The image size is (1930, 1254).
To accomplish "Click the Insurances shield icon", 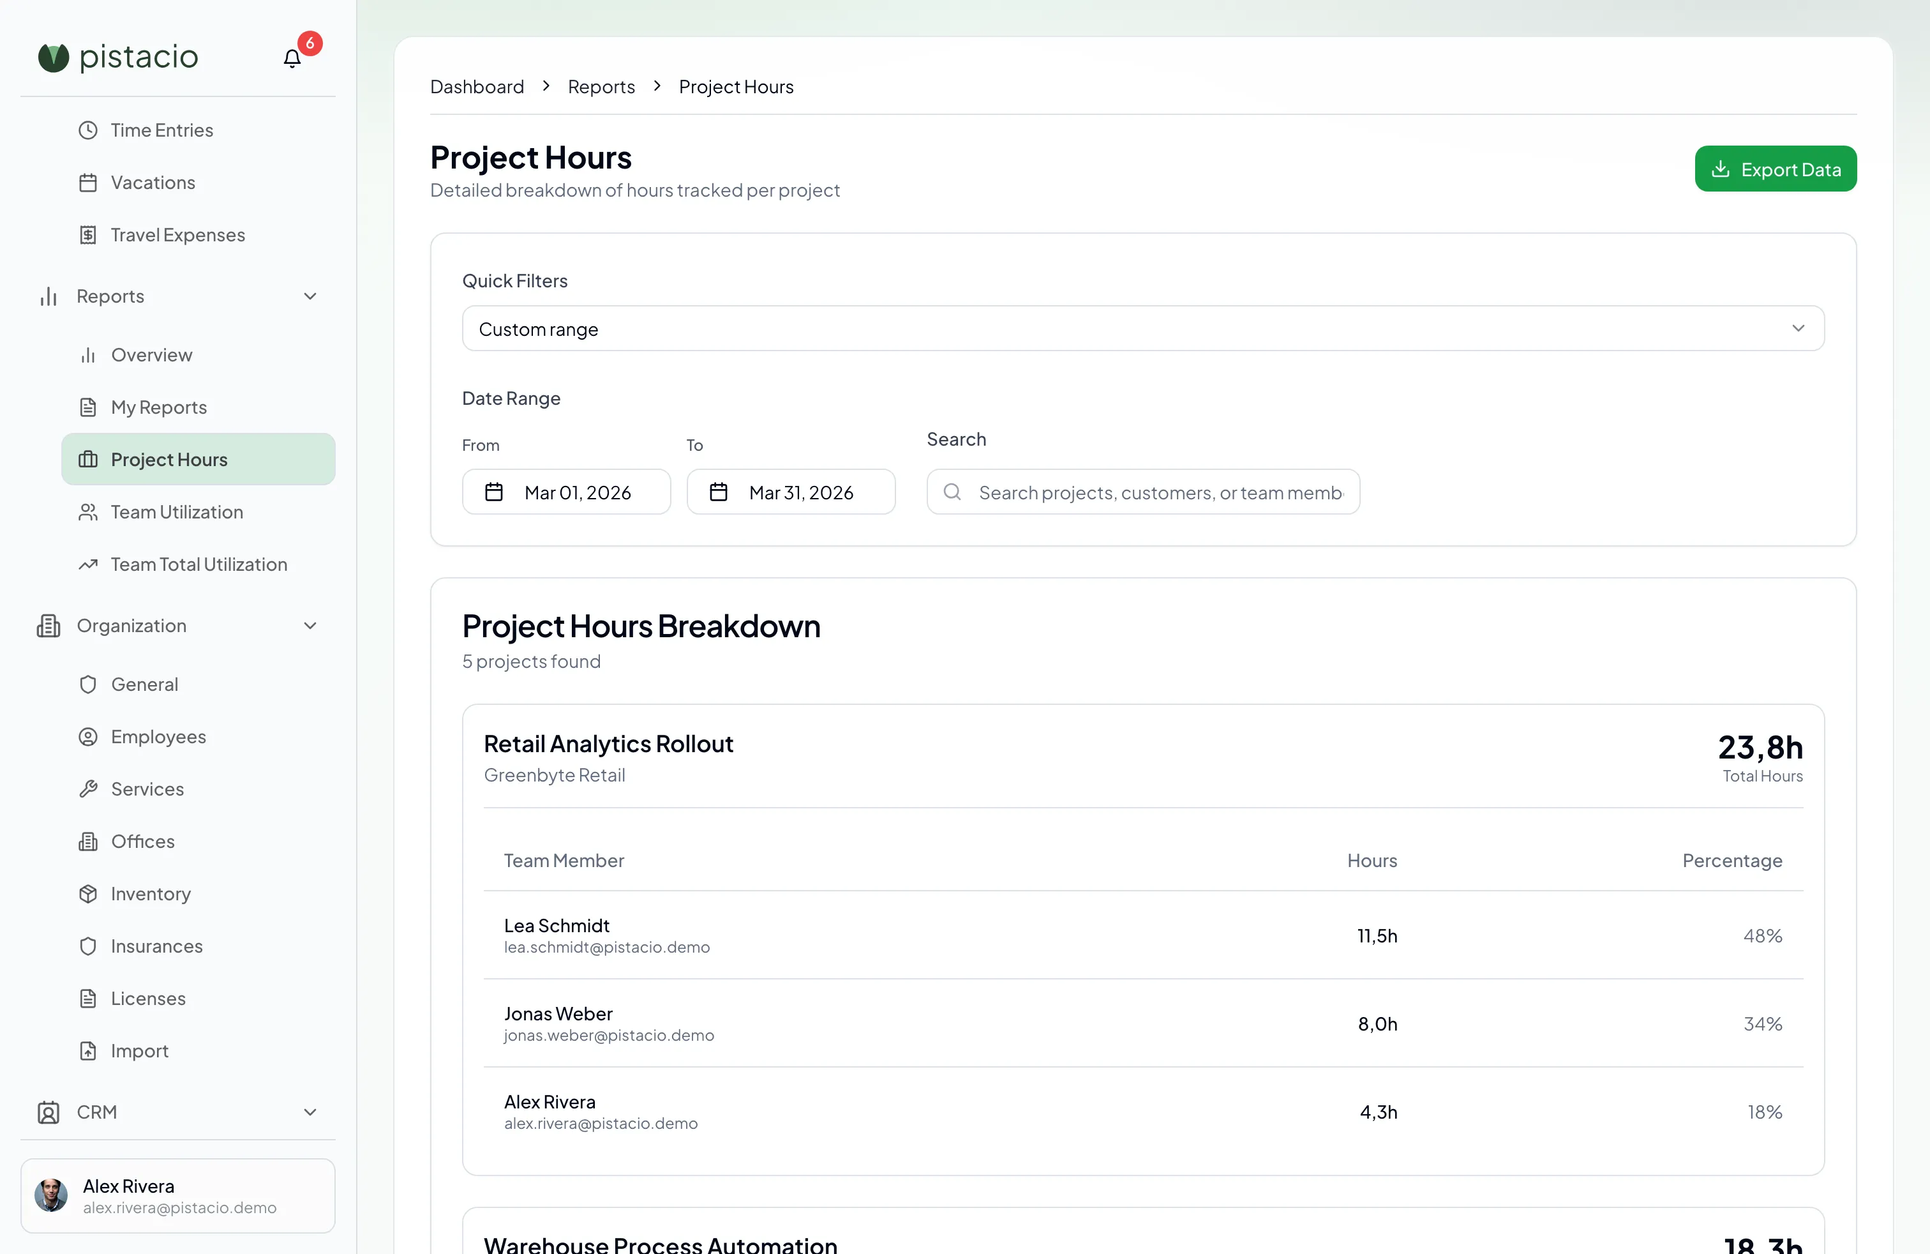I will coord(88,946).
